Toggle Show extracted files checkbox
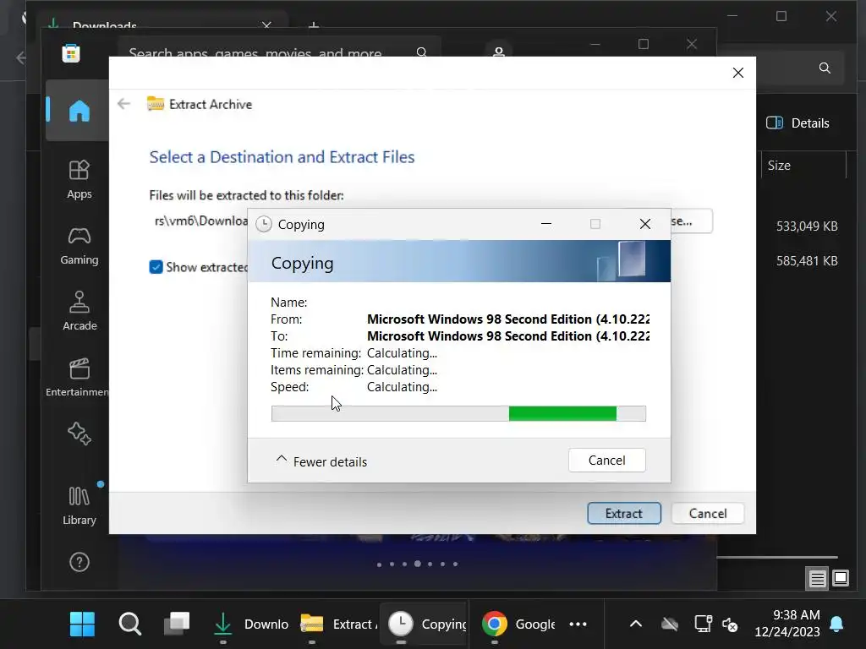 156,267
